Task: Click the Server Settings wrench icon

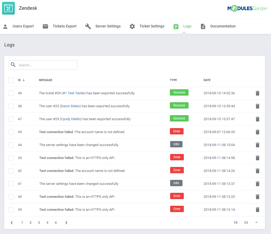Action: pos(88,26)
